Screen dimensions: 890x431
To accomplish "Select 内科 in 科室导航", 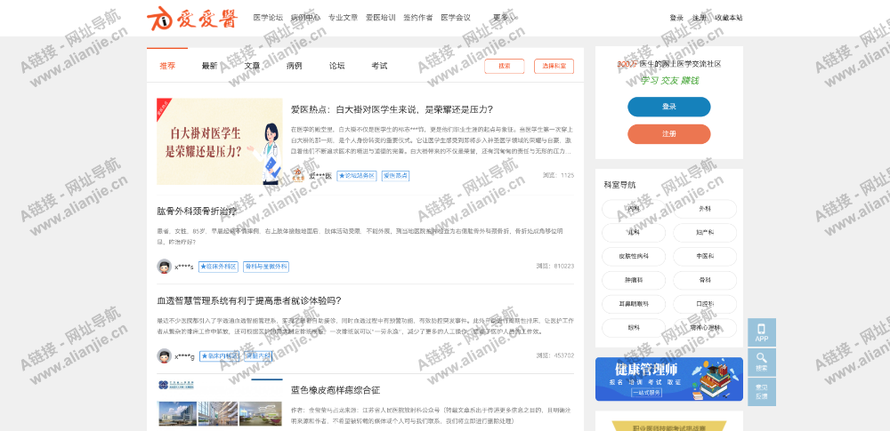I will (x=634, y=209).
